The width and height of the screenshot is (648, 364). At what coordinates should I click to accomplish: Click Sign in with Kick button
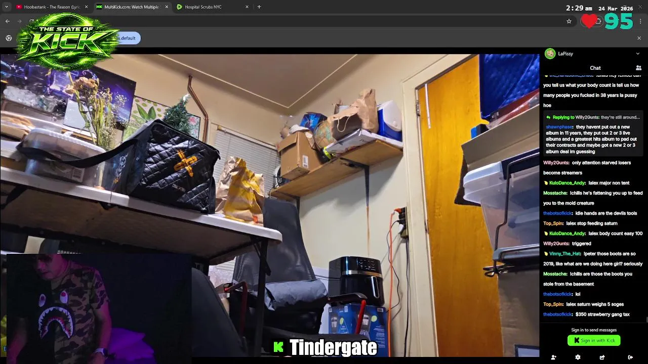point(594,341)
